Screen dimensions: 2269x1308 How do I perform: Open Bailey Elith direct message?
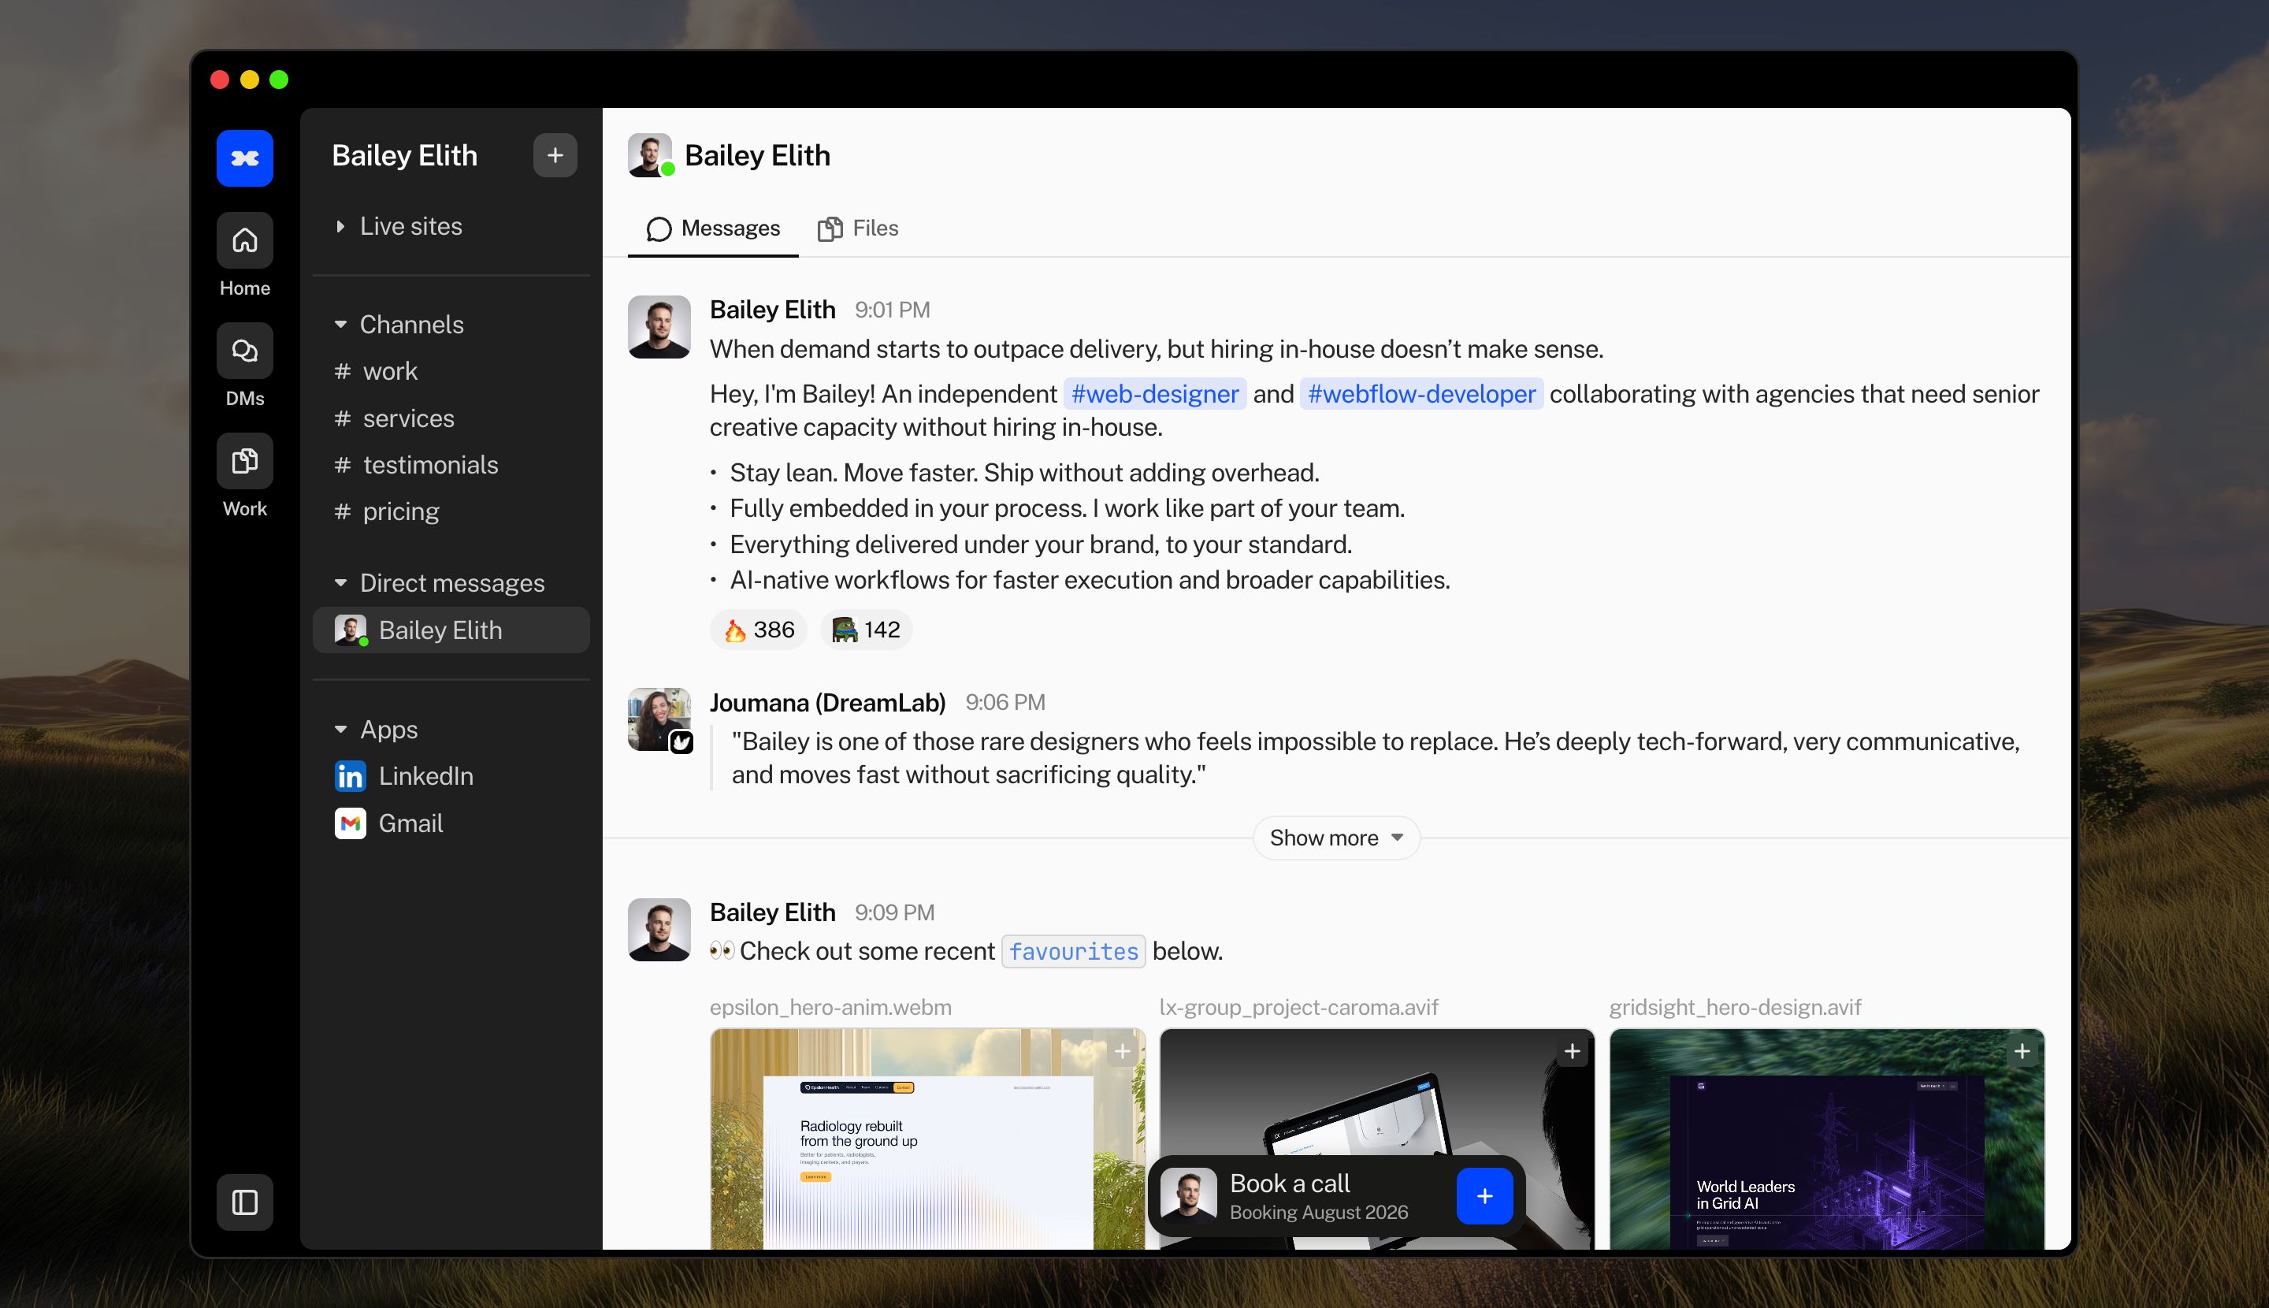(x=451, y=630)
